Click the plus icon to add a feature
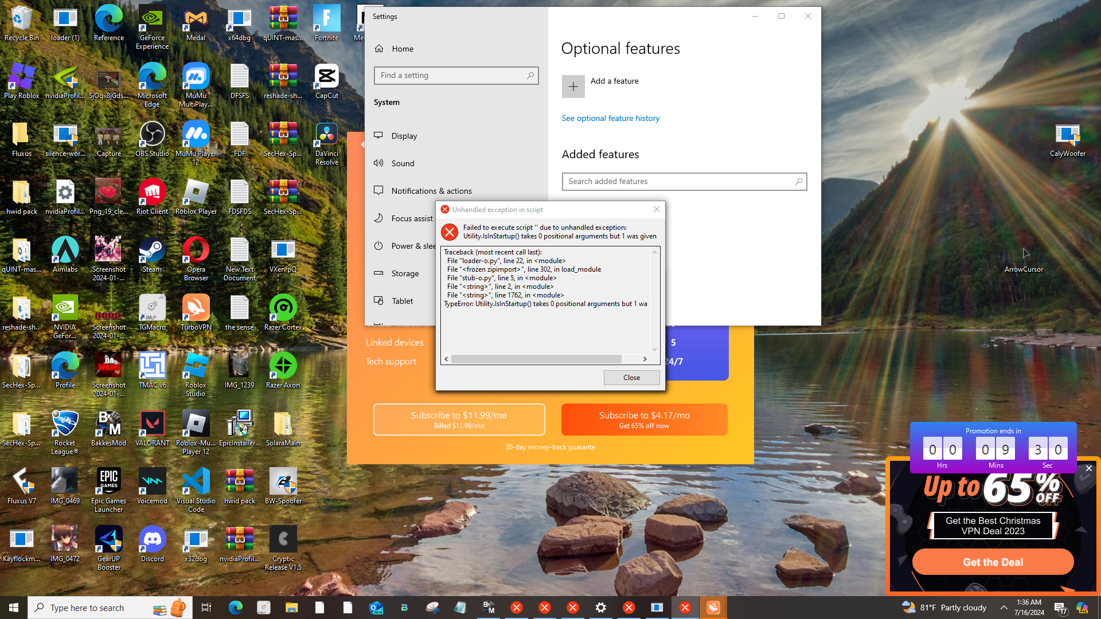The height and width of the screenshot is (619, 1101). pyautogui.click(x=573, y=87)
